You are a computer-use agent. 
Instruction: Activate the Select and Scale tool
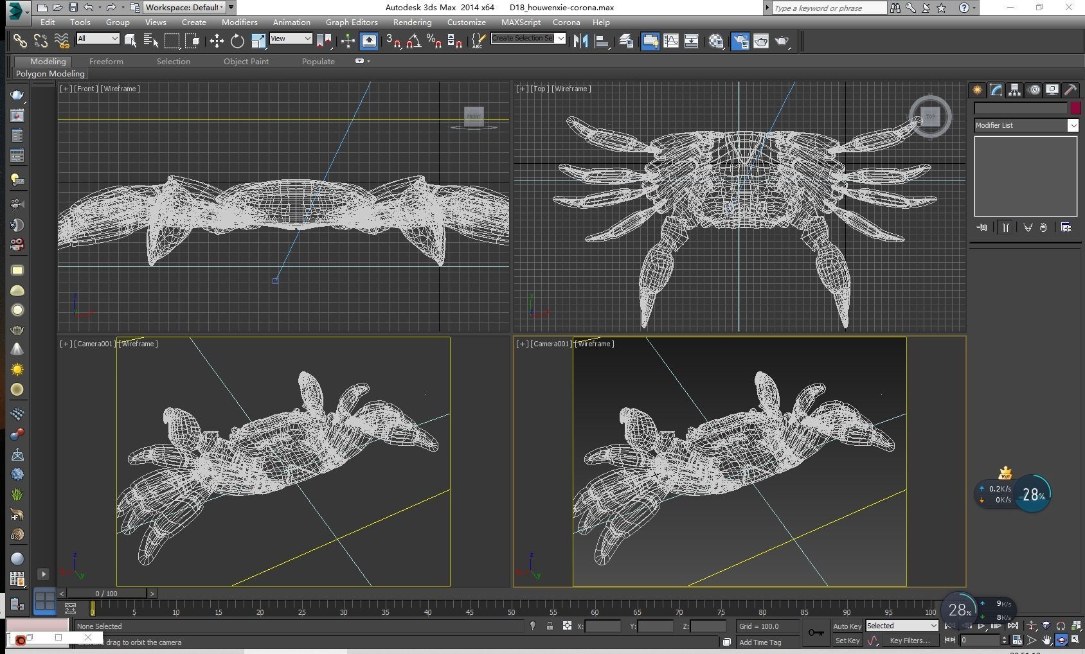pos(258,41)
